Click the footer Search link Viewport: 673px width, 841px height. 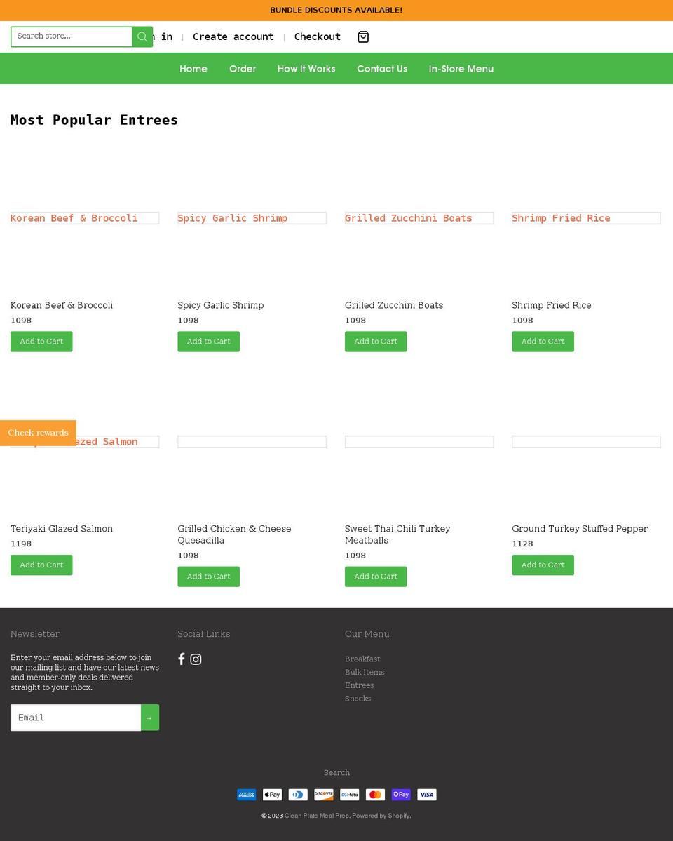click(x=336, y=773)
